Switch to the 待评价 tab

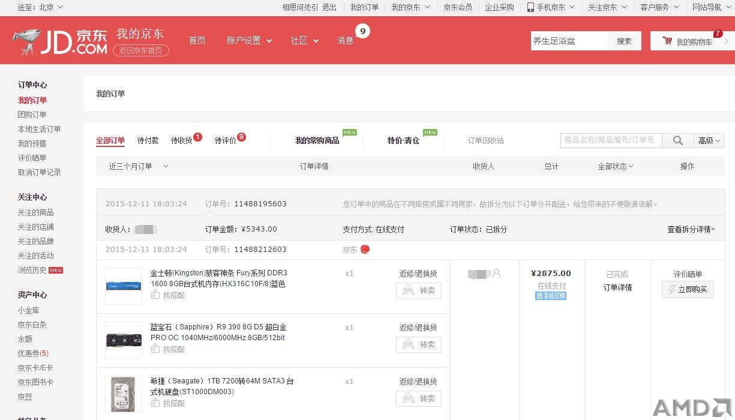(x=226, y=140)
